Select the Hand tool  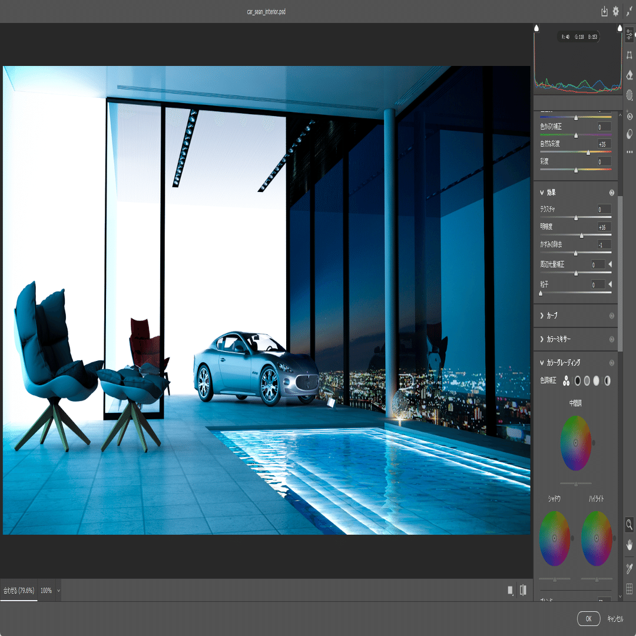[629, 545]
